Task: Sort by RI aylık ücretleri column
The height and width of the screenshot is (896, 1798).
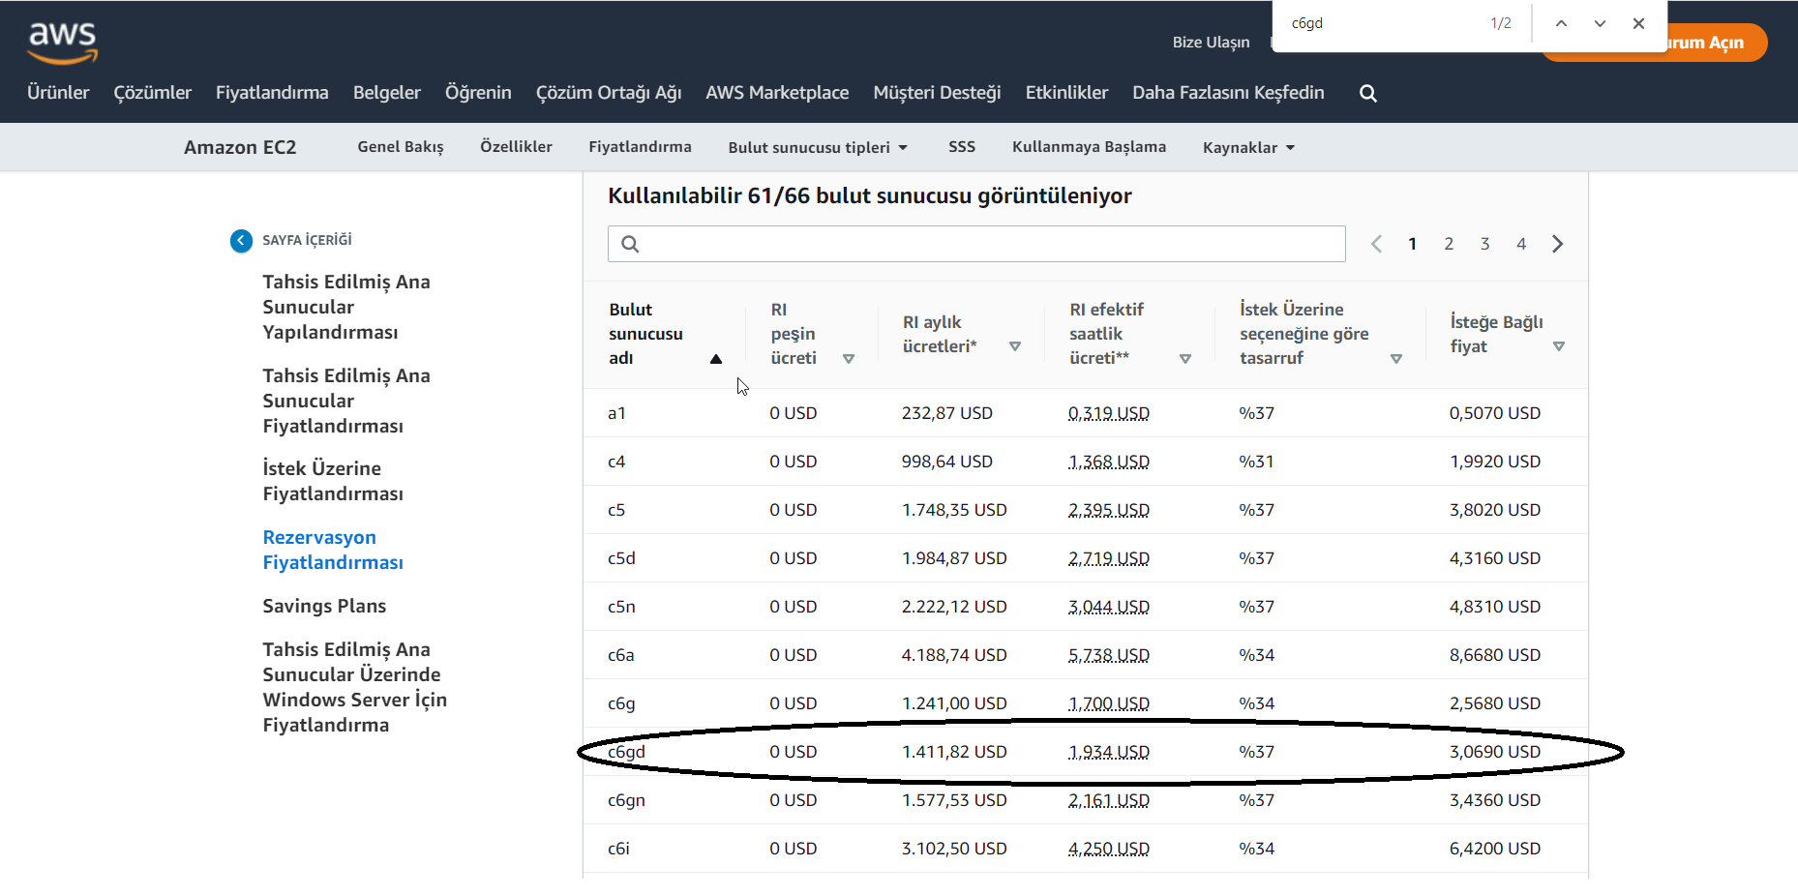Action: pos(1015,346)
